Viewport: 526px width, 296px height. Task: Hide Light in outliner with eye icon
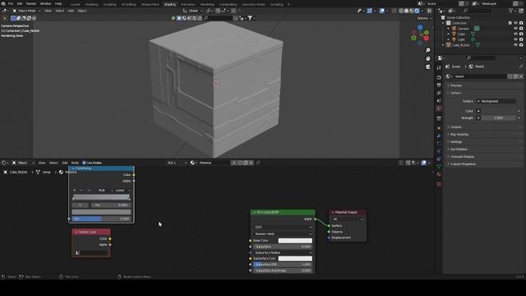(515, 39)
